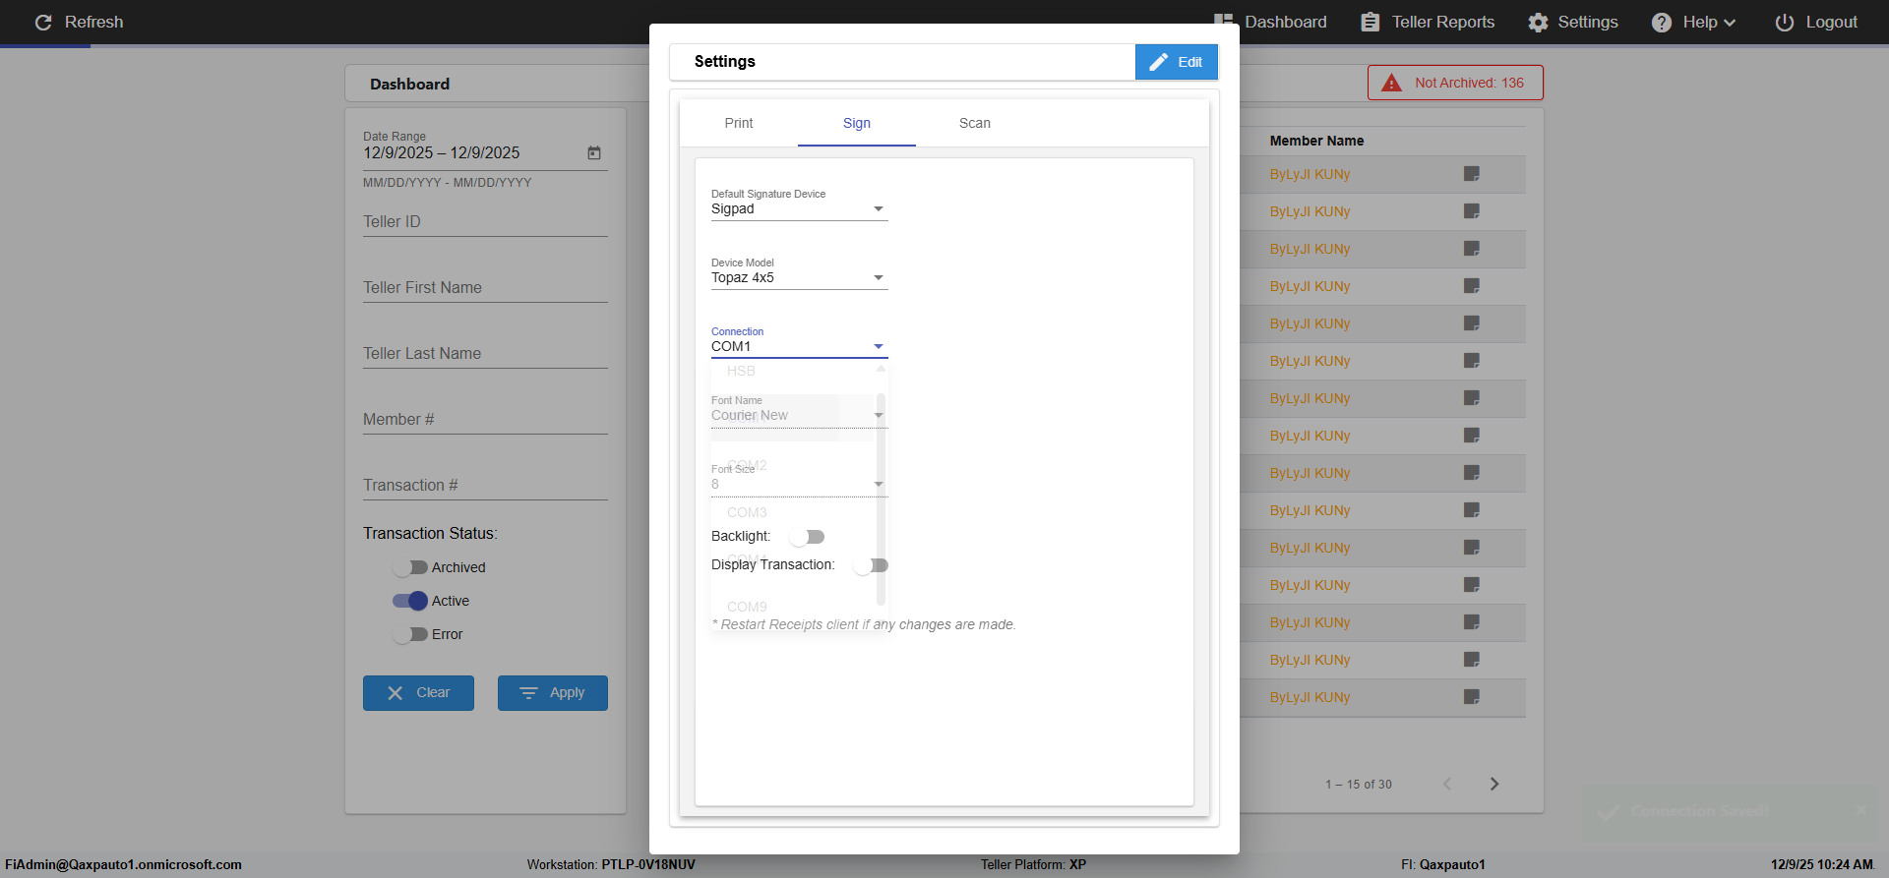This screenshot has width=1889, height=878.
Task: Open the calendar picker for Date Range
Action: click(594, 153)
